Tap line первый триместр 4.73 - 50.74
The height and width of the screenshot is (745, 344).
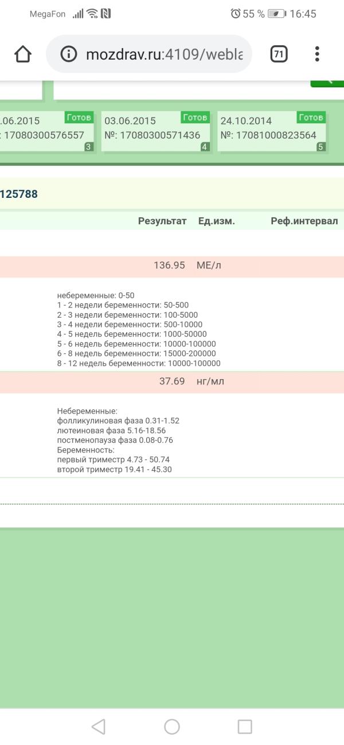[x=114, y=460]
